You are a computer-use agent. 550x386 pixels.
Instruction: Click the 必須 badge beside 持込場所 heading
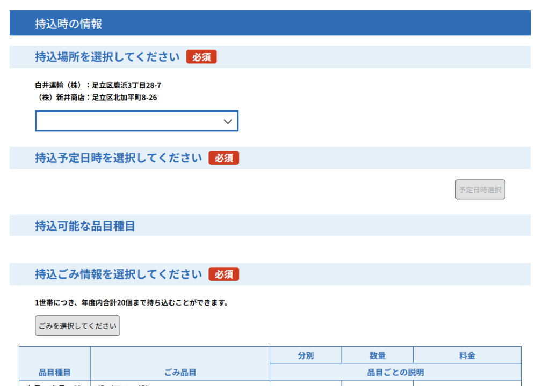pos(201,57)
